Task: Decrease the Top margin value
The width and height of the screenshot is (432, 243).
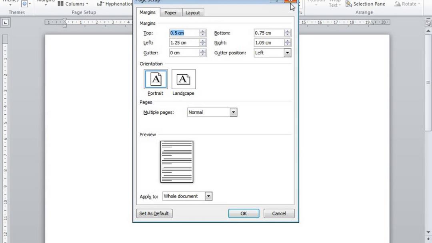Action: 203,35
